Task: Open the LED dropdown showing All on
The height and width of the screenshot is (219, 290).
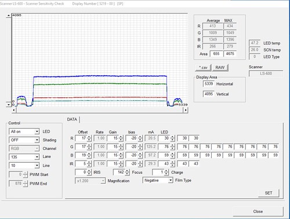Action: point(24,132)
